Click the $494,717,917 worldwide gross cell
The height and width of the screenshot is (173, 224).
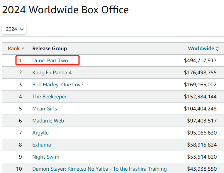pos(200,61)
